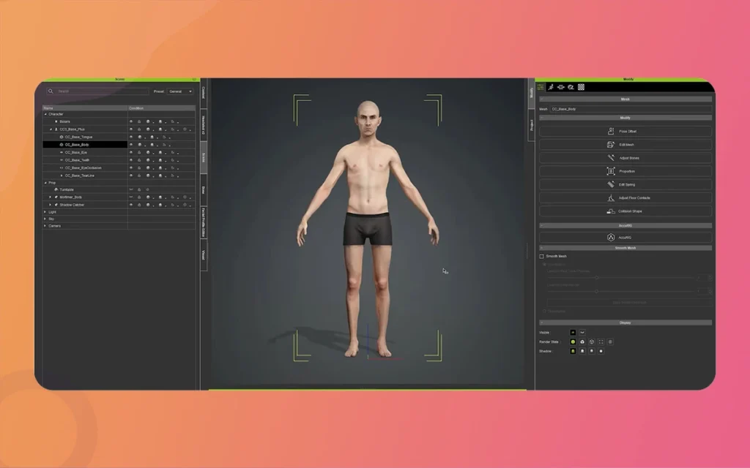Open the Preset General dropdown
The width and height of the screenshot is (750, 468).
tap(180, 91)
